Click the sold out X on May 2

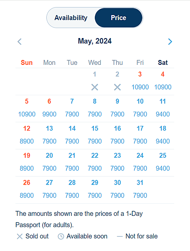(117, 87)
